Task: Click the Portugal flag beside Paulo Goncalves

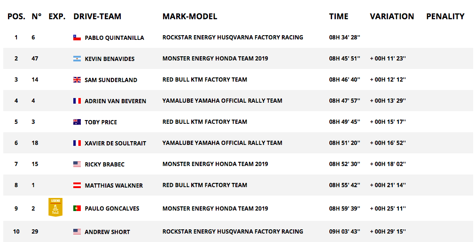Action: click(77, 208)
